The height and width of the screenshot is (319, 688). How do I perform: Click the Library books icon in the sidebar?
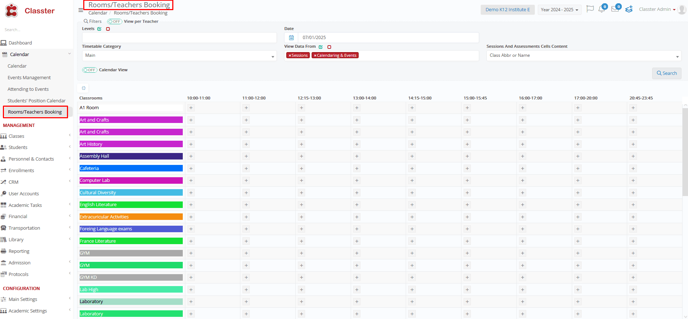[4, 239]
